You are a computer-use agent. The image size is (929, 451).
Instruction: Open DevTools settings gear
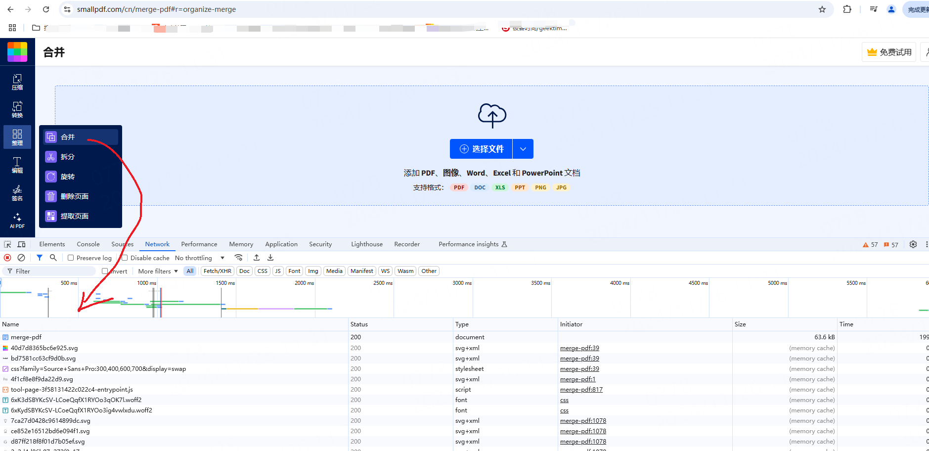coord(913,244)
